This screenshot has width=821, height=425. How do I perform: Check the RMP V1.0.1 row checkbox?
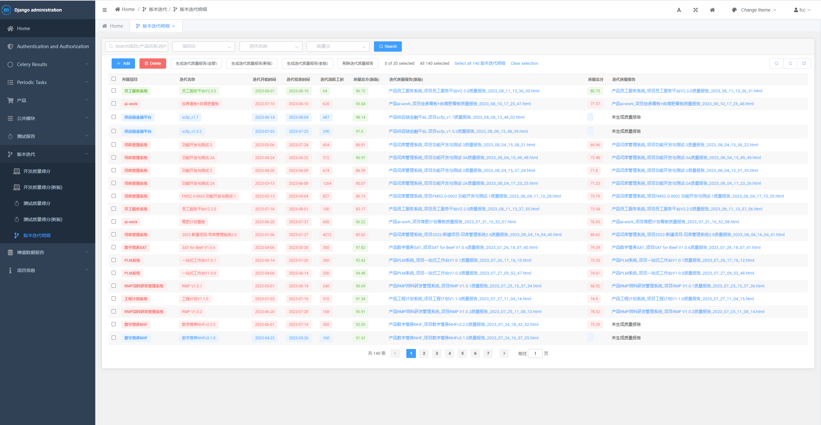[114, 286]
